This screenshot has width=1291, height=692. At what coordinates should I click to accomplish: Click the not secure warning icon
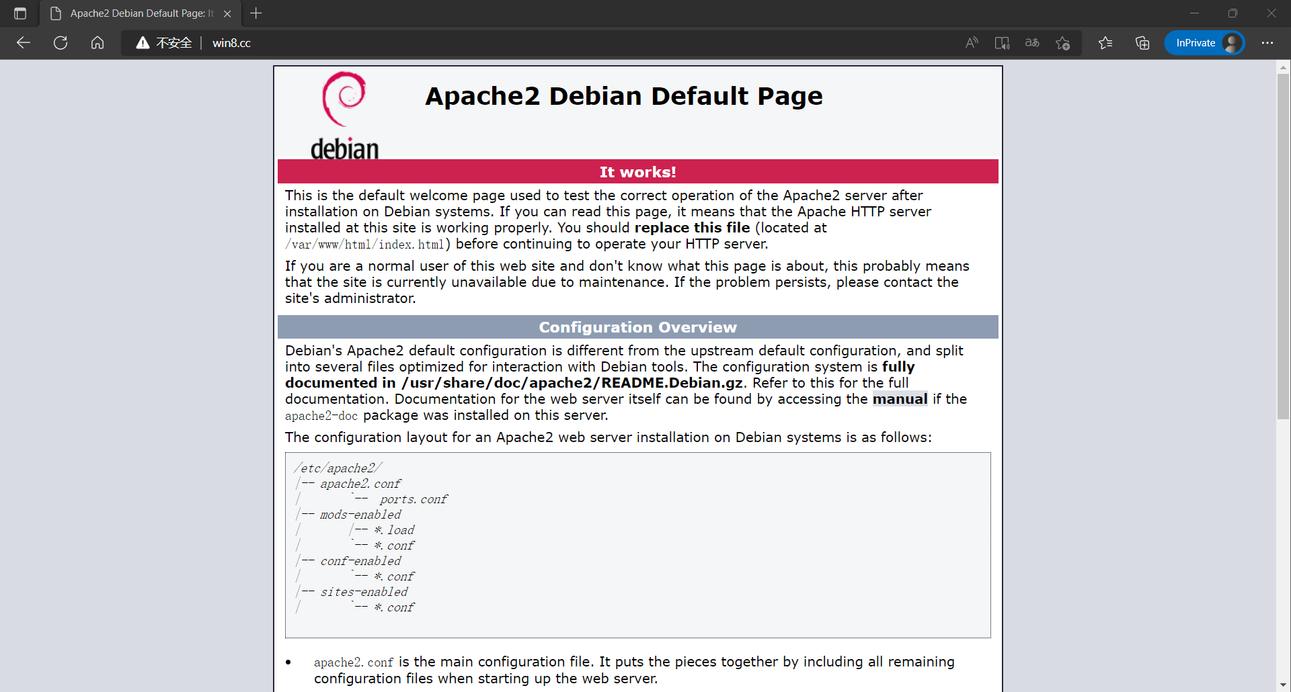click(143, 43)
